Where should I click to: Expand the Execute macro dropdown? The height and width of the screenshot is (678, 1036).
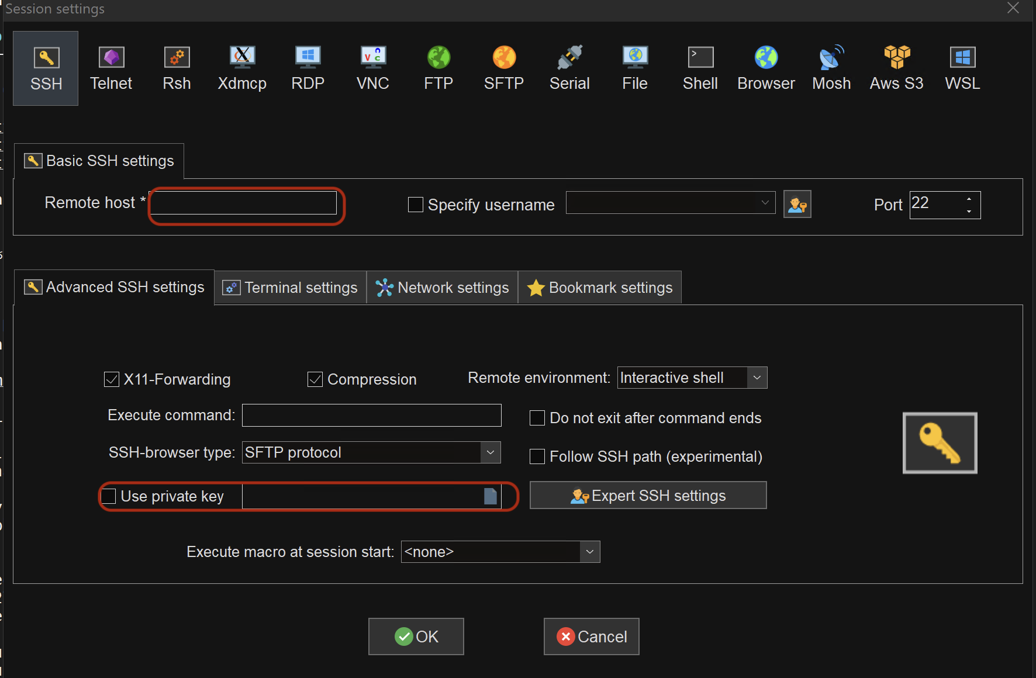[590, 551]
